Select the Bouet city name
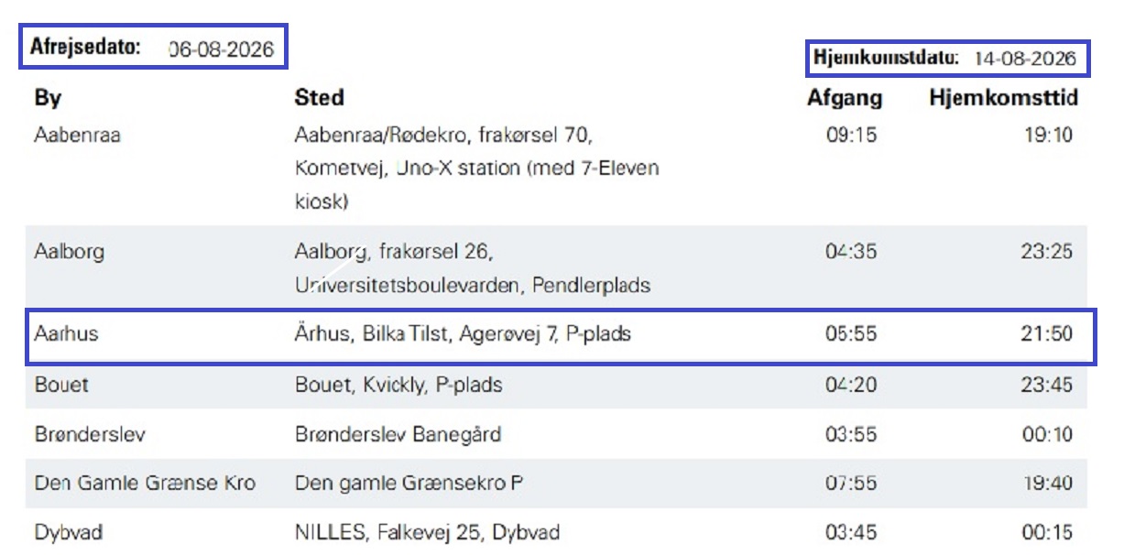The height and width of the screenshot is (555, 1124). pos(61,385)
